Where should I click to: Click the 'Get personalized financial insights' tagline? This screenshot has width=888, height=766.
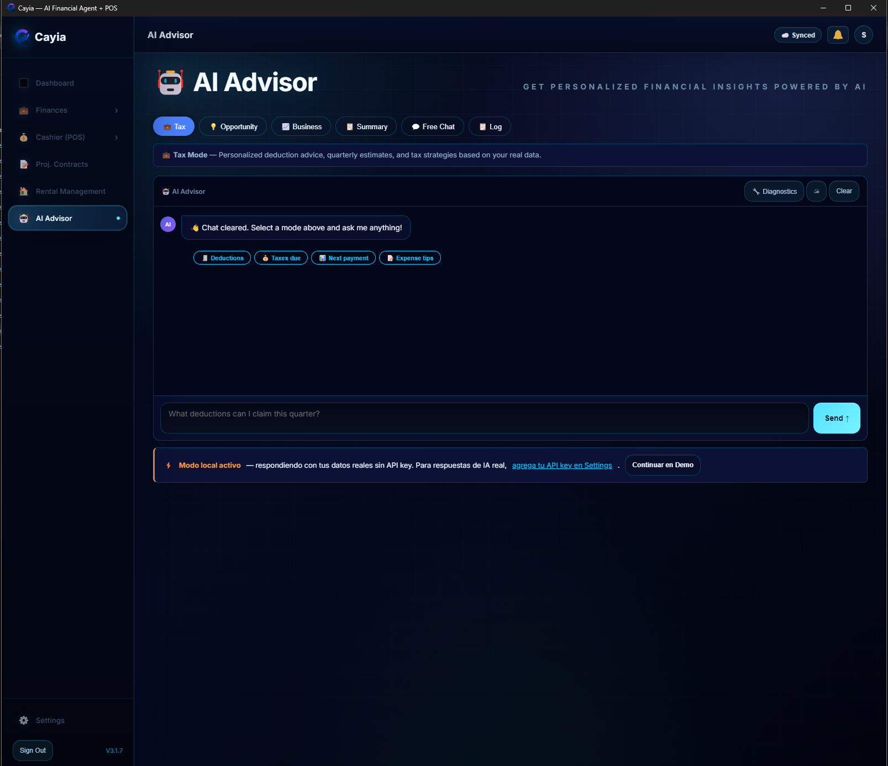tap(695, 87)
